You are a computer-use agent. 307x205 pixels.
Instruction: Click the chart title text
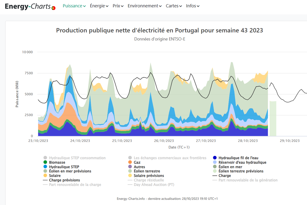160,30
